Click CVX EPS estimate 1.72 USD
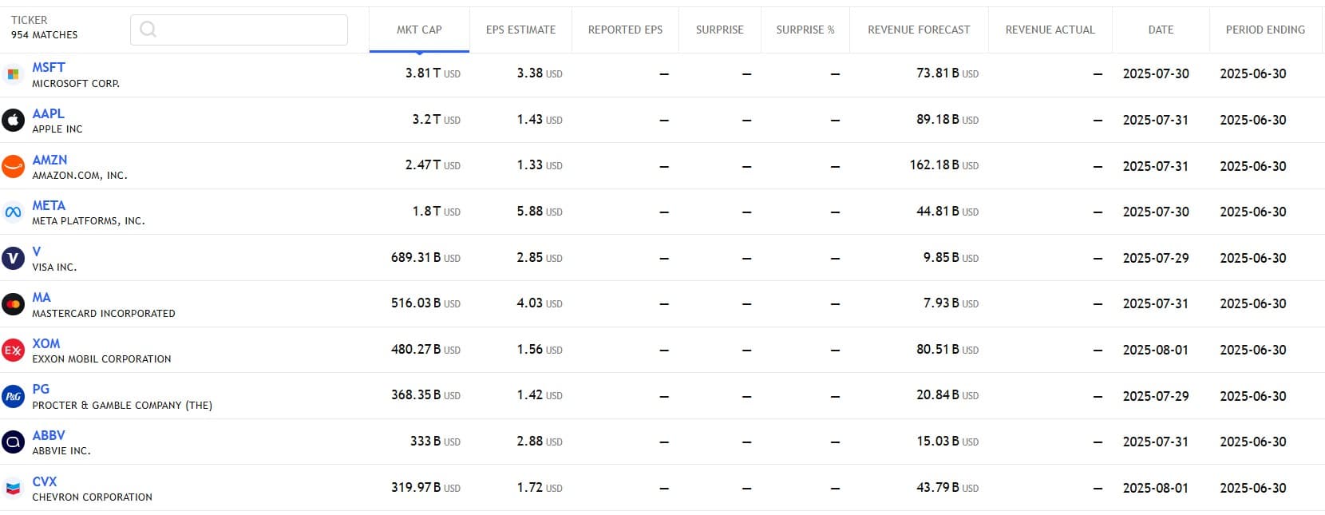This screenshot has height=515, width=1325. coord(540,488)
